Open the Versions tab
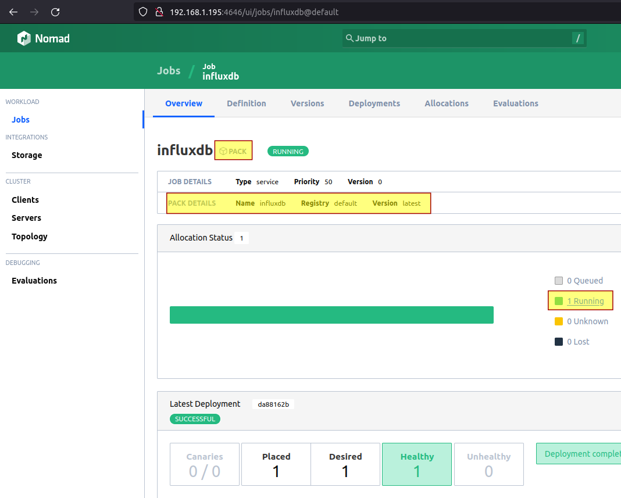The width and height of the screenshot is (621, 498). click(308, 103)
